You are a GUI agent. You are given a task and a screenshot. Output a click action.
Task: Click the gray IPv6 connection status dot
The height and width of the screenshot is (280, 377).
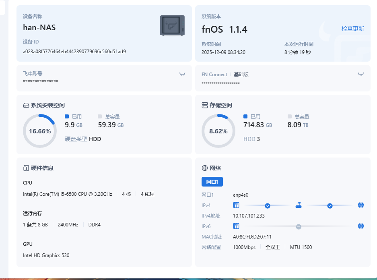[x=299, y=226]
